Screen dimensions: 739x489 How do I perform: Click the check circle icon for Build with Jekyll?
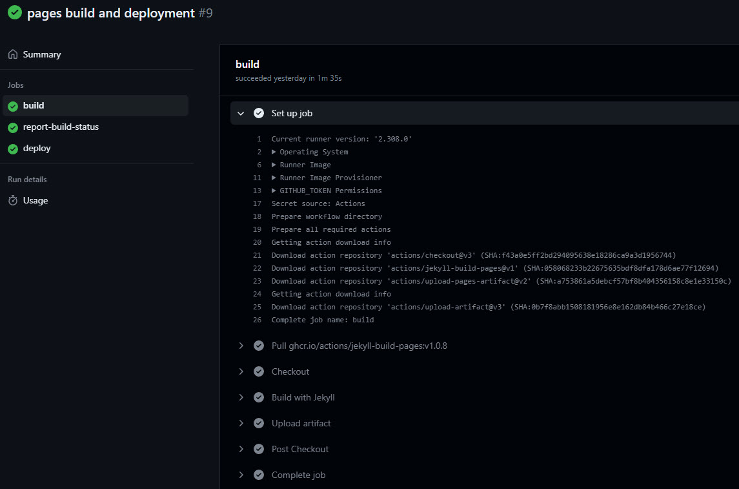(259, 397)
